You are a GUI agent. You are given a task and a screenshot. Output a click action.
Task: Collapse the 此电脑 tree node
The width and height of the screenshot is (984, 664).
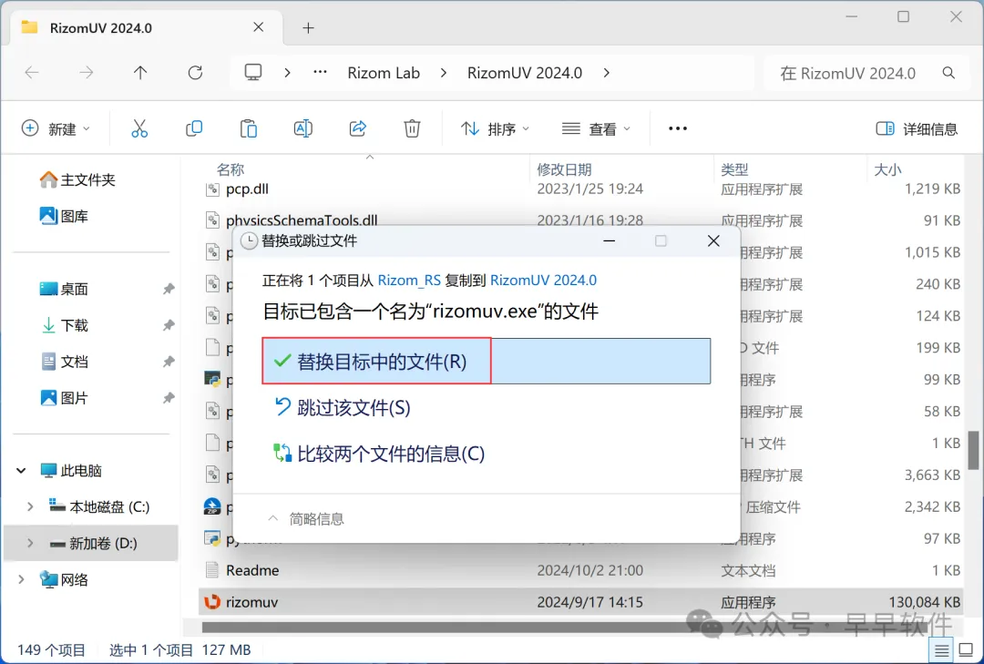pos(21,470)
